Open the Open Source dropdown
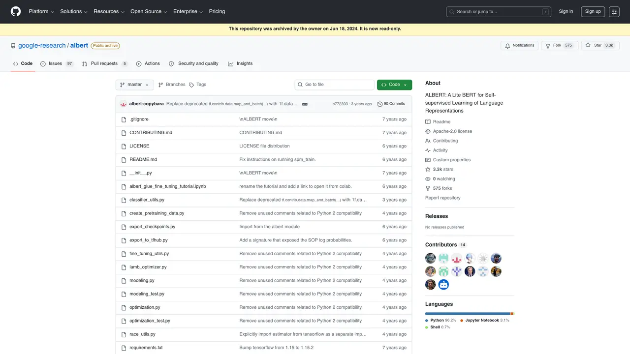The width and height of the screenshot is (630, 354). click(149, 11)
